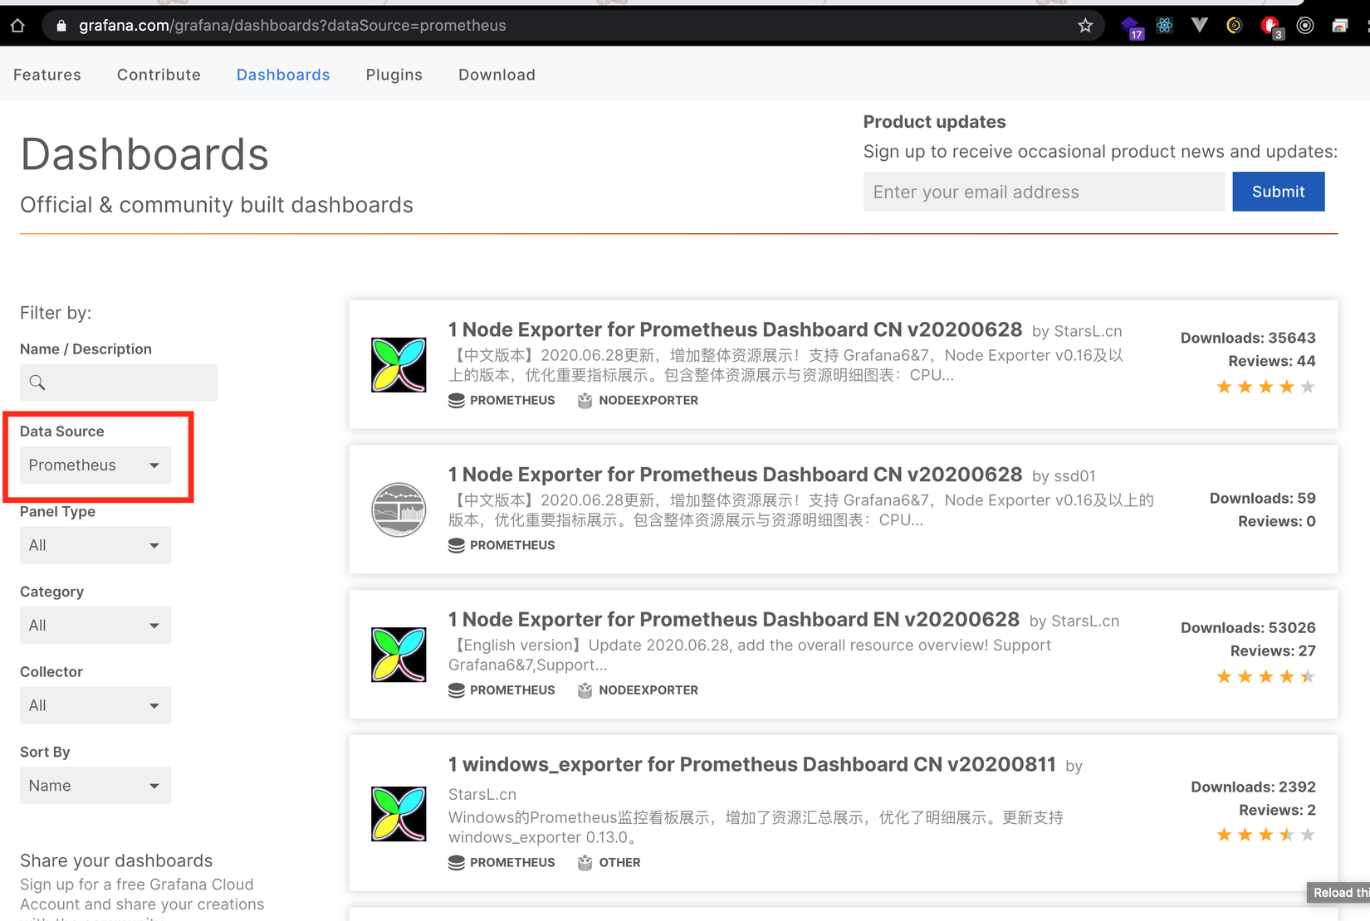Click star rating of windows_exporter dashboard
The height and width of the screenshot is (921, 1370).
[1265, 835]
